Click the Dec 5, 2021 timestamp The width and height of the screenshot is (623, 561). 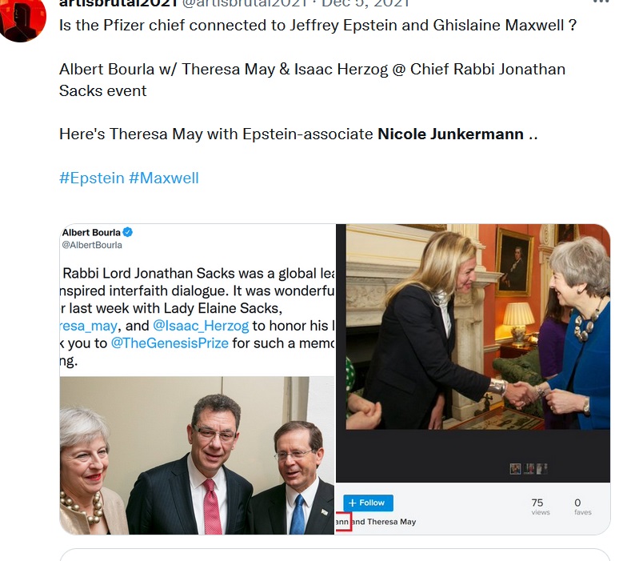365,3
